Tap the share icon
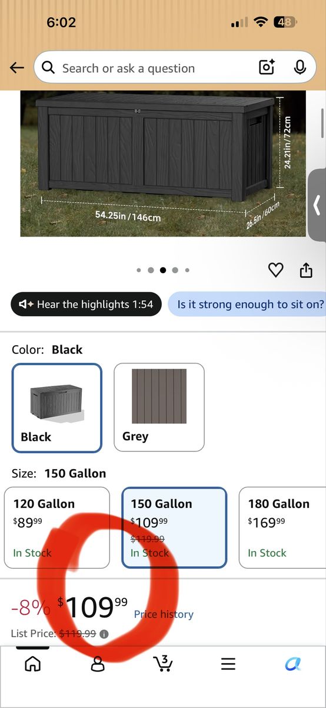This screenshot has width=326, height=708. [x=306, y=270]
